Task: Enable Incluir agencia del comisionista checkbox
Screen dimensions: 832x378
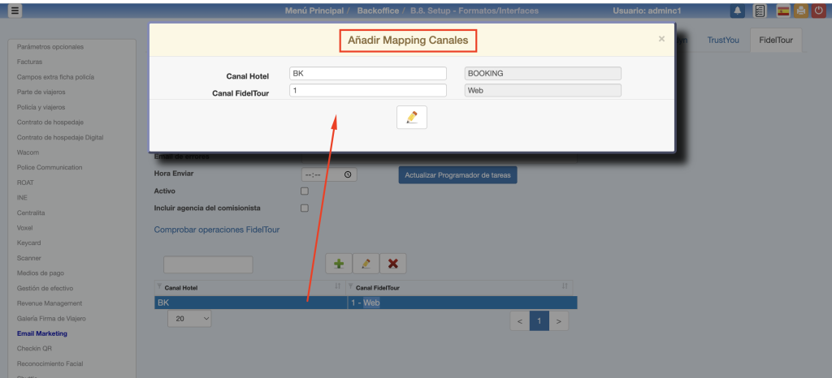Action: pyautogui.click(x=305, y=208)
